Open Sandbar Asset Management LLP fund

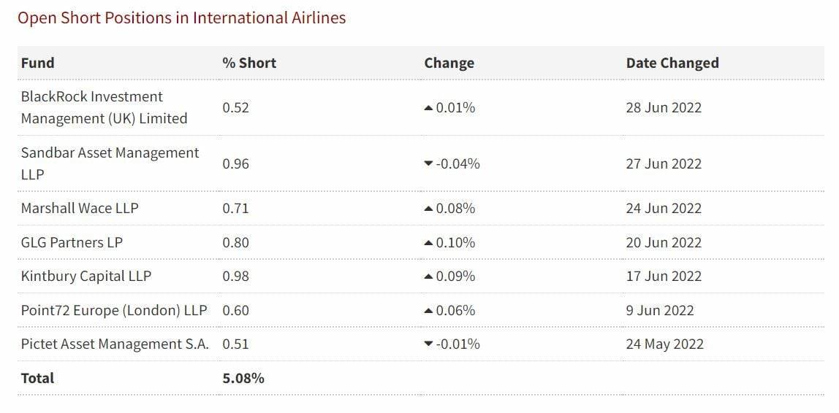[x=110, y=163]
